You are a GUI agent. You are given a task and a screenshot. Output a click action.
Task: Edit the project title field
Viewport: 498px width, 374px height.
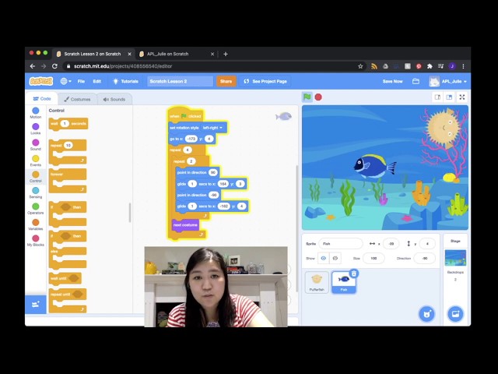point(180,81)
